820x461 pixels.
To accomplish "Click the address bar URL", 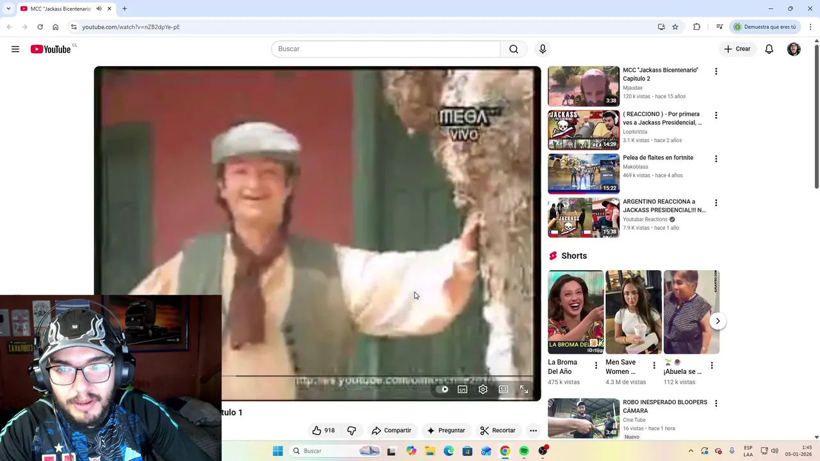I will coord(131,27).
